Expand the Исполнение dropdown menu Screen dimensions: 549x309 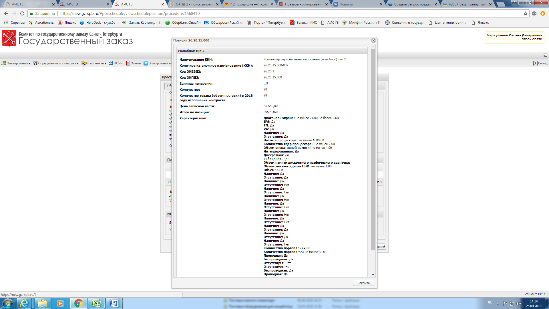point(94,63)
